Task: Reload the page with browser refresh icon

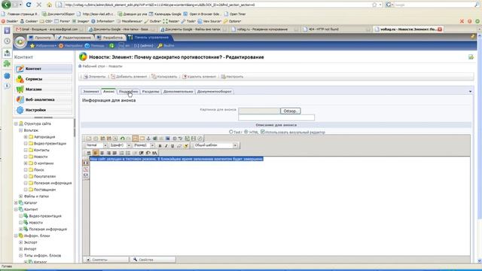Action: click(x=29, y=5)
